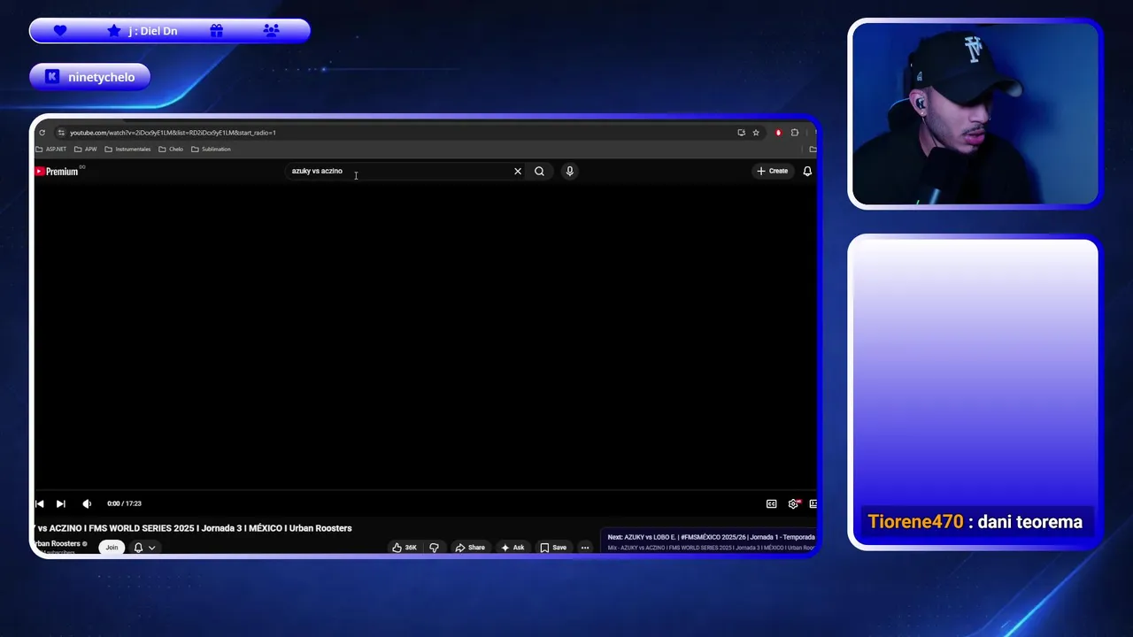Image resolution: width=1133 pixels, height=637 pixels.
Task: Open the player settings gear
Action: click(x=794, y=503)
